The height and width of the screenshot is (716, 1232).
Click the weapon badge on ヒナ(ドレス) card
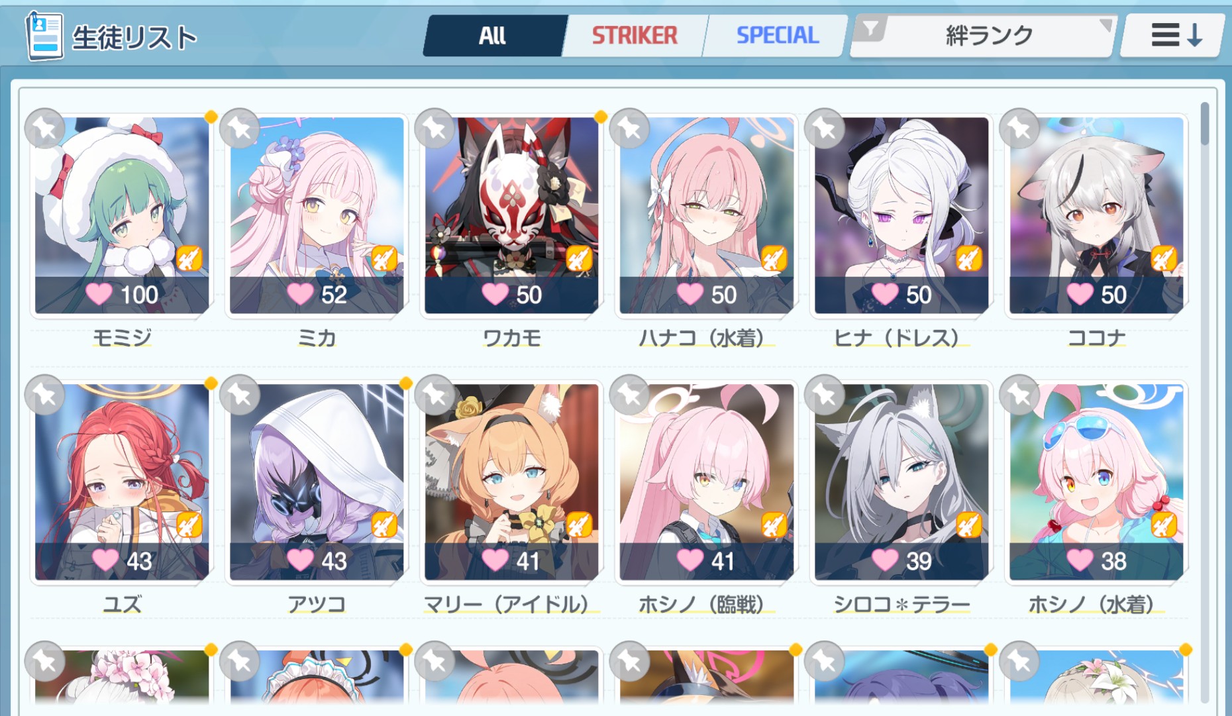click(968, 258)
